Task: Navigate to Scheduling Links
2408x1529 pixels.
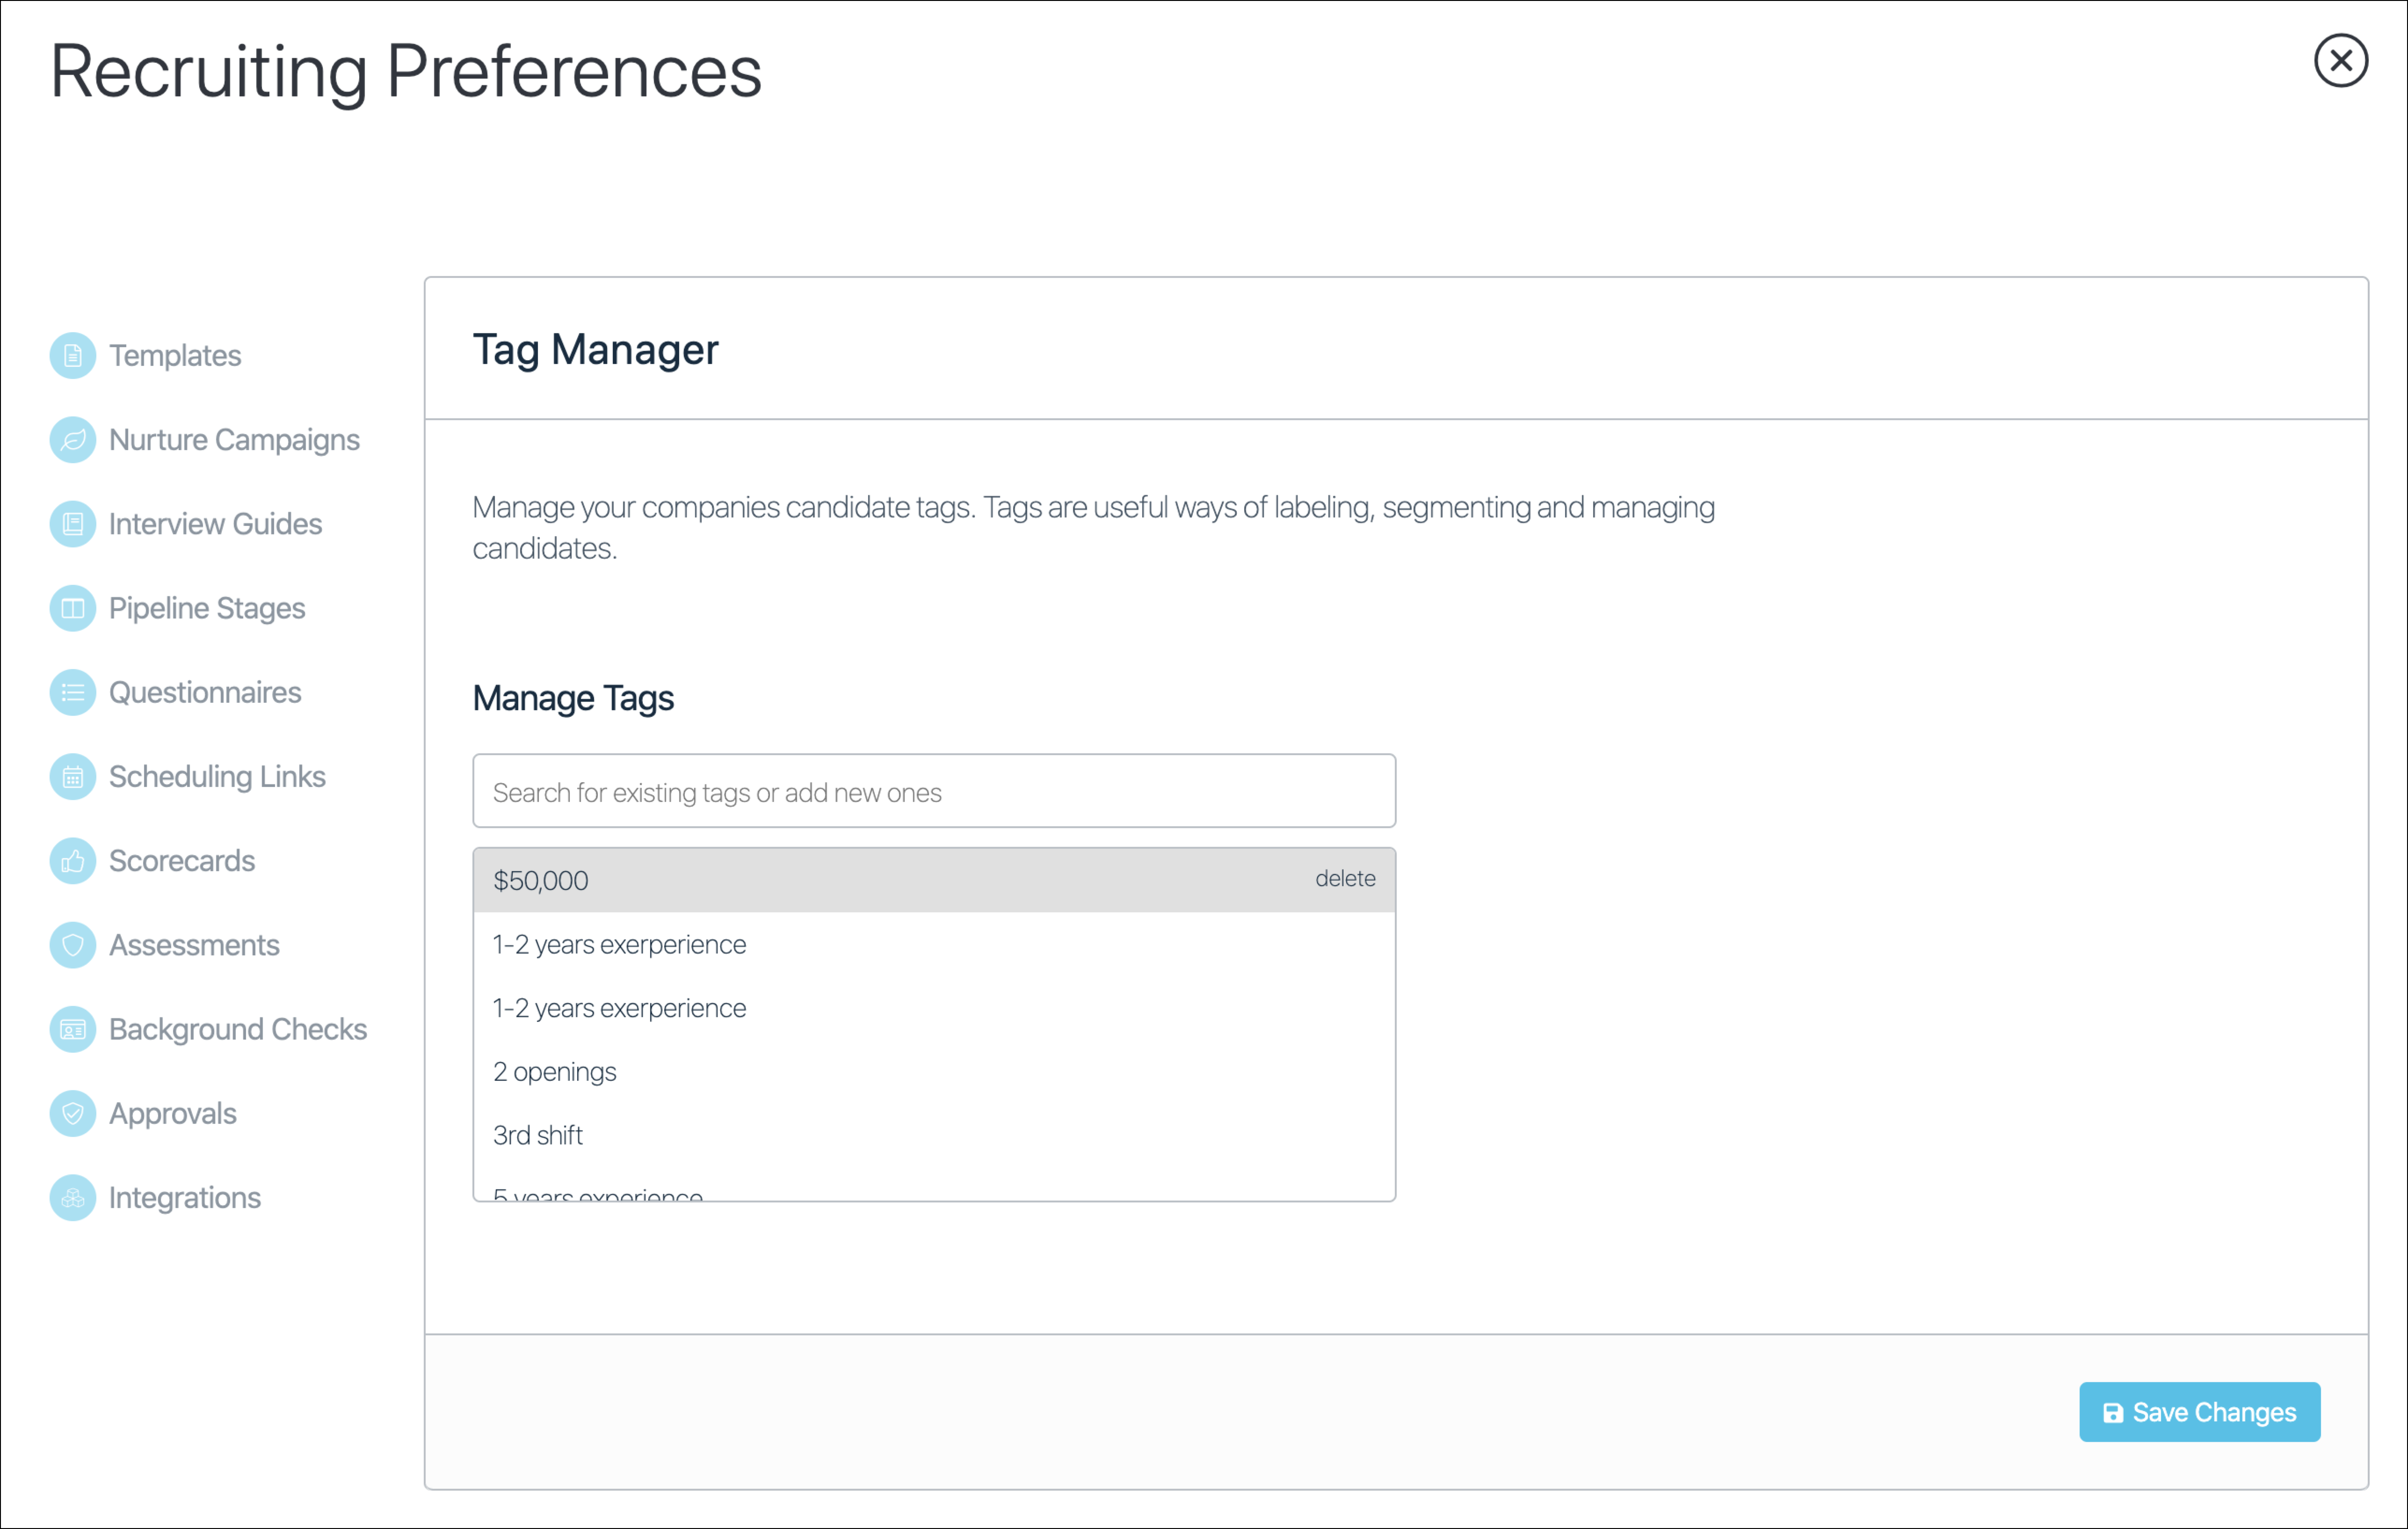Action: [x=217, y=777]
